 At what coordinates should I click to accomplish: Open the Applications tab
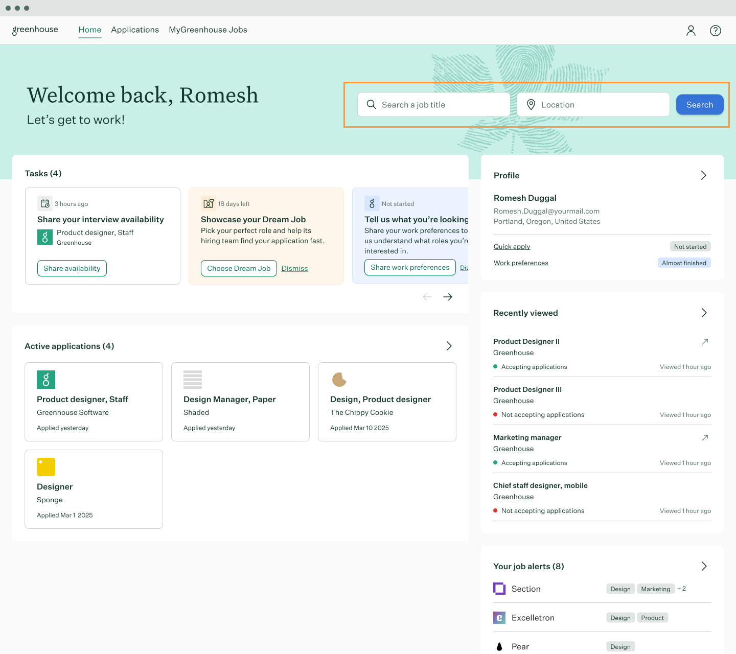pos(135,30)
